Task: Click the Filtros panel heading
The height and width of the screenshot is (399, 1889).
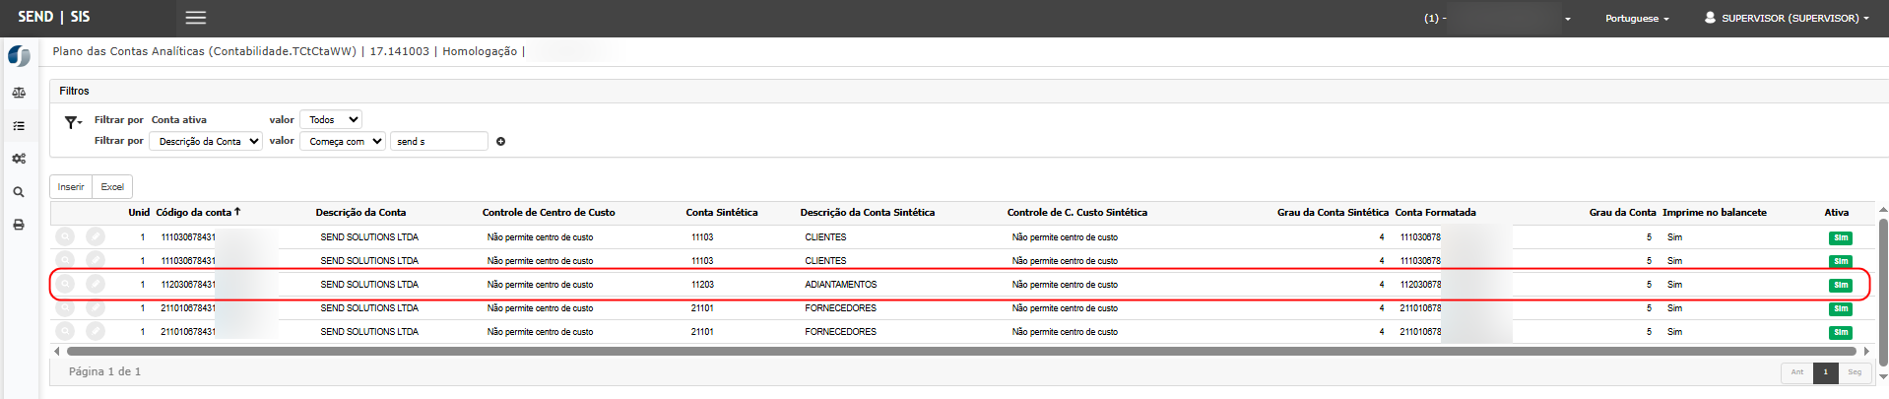Action: [x=74, y=91]
